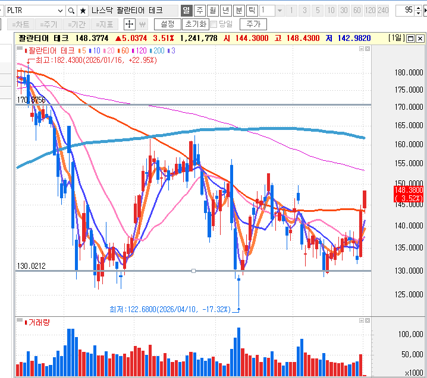Select the 60-day moving average legend
This screenshot has height=378, width=427.
click(123, 51)
